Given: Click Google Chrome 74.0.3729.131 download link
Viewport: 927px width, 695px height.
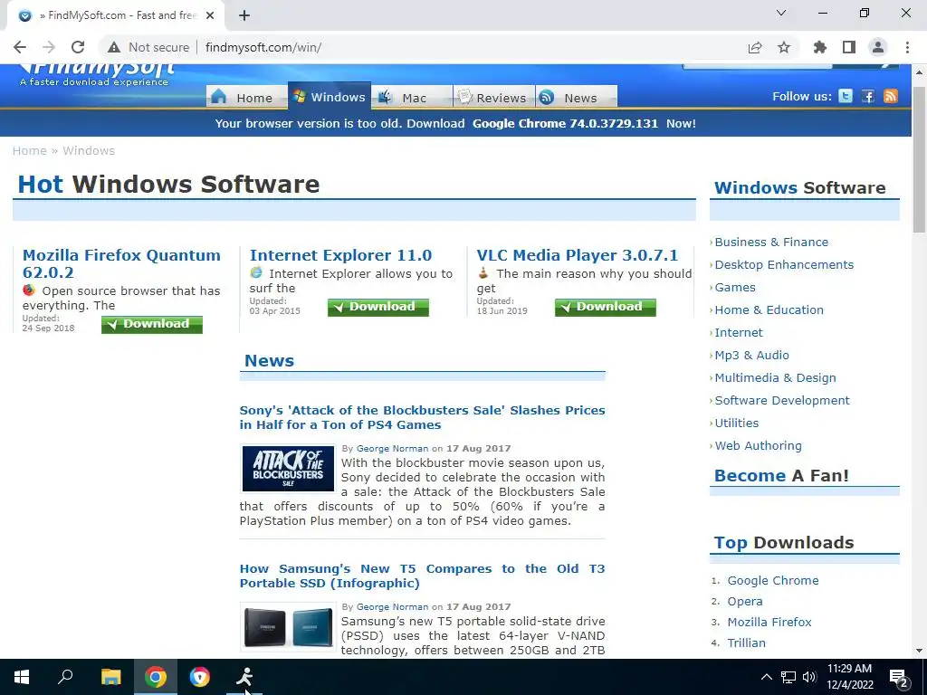Looking at the screenshot, I should coord(565,123).
